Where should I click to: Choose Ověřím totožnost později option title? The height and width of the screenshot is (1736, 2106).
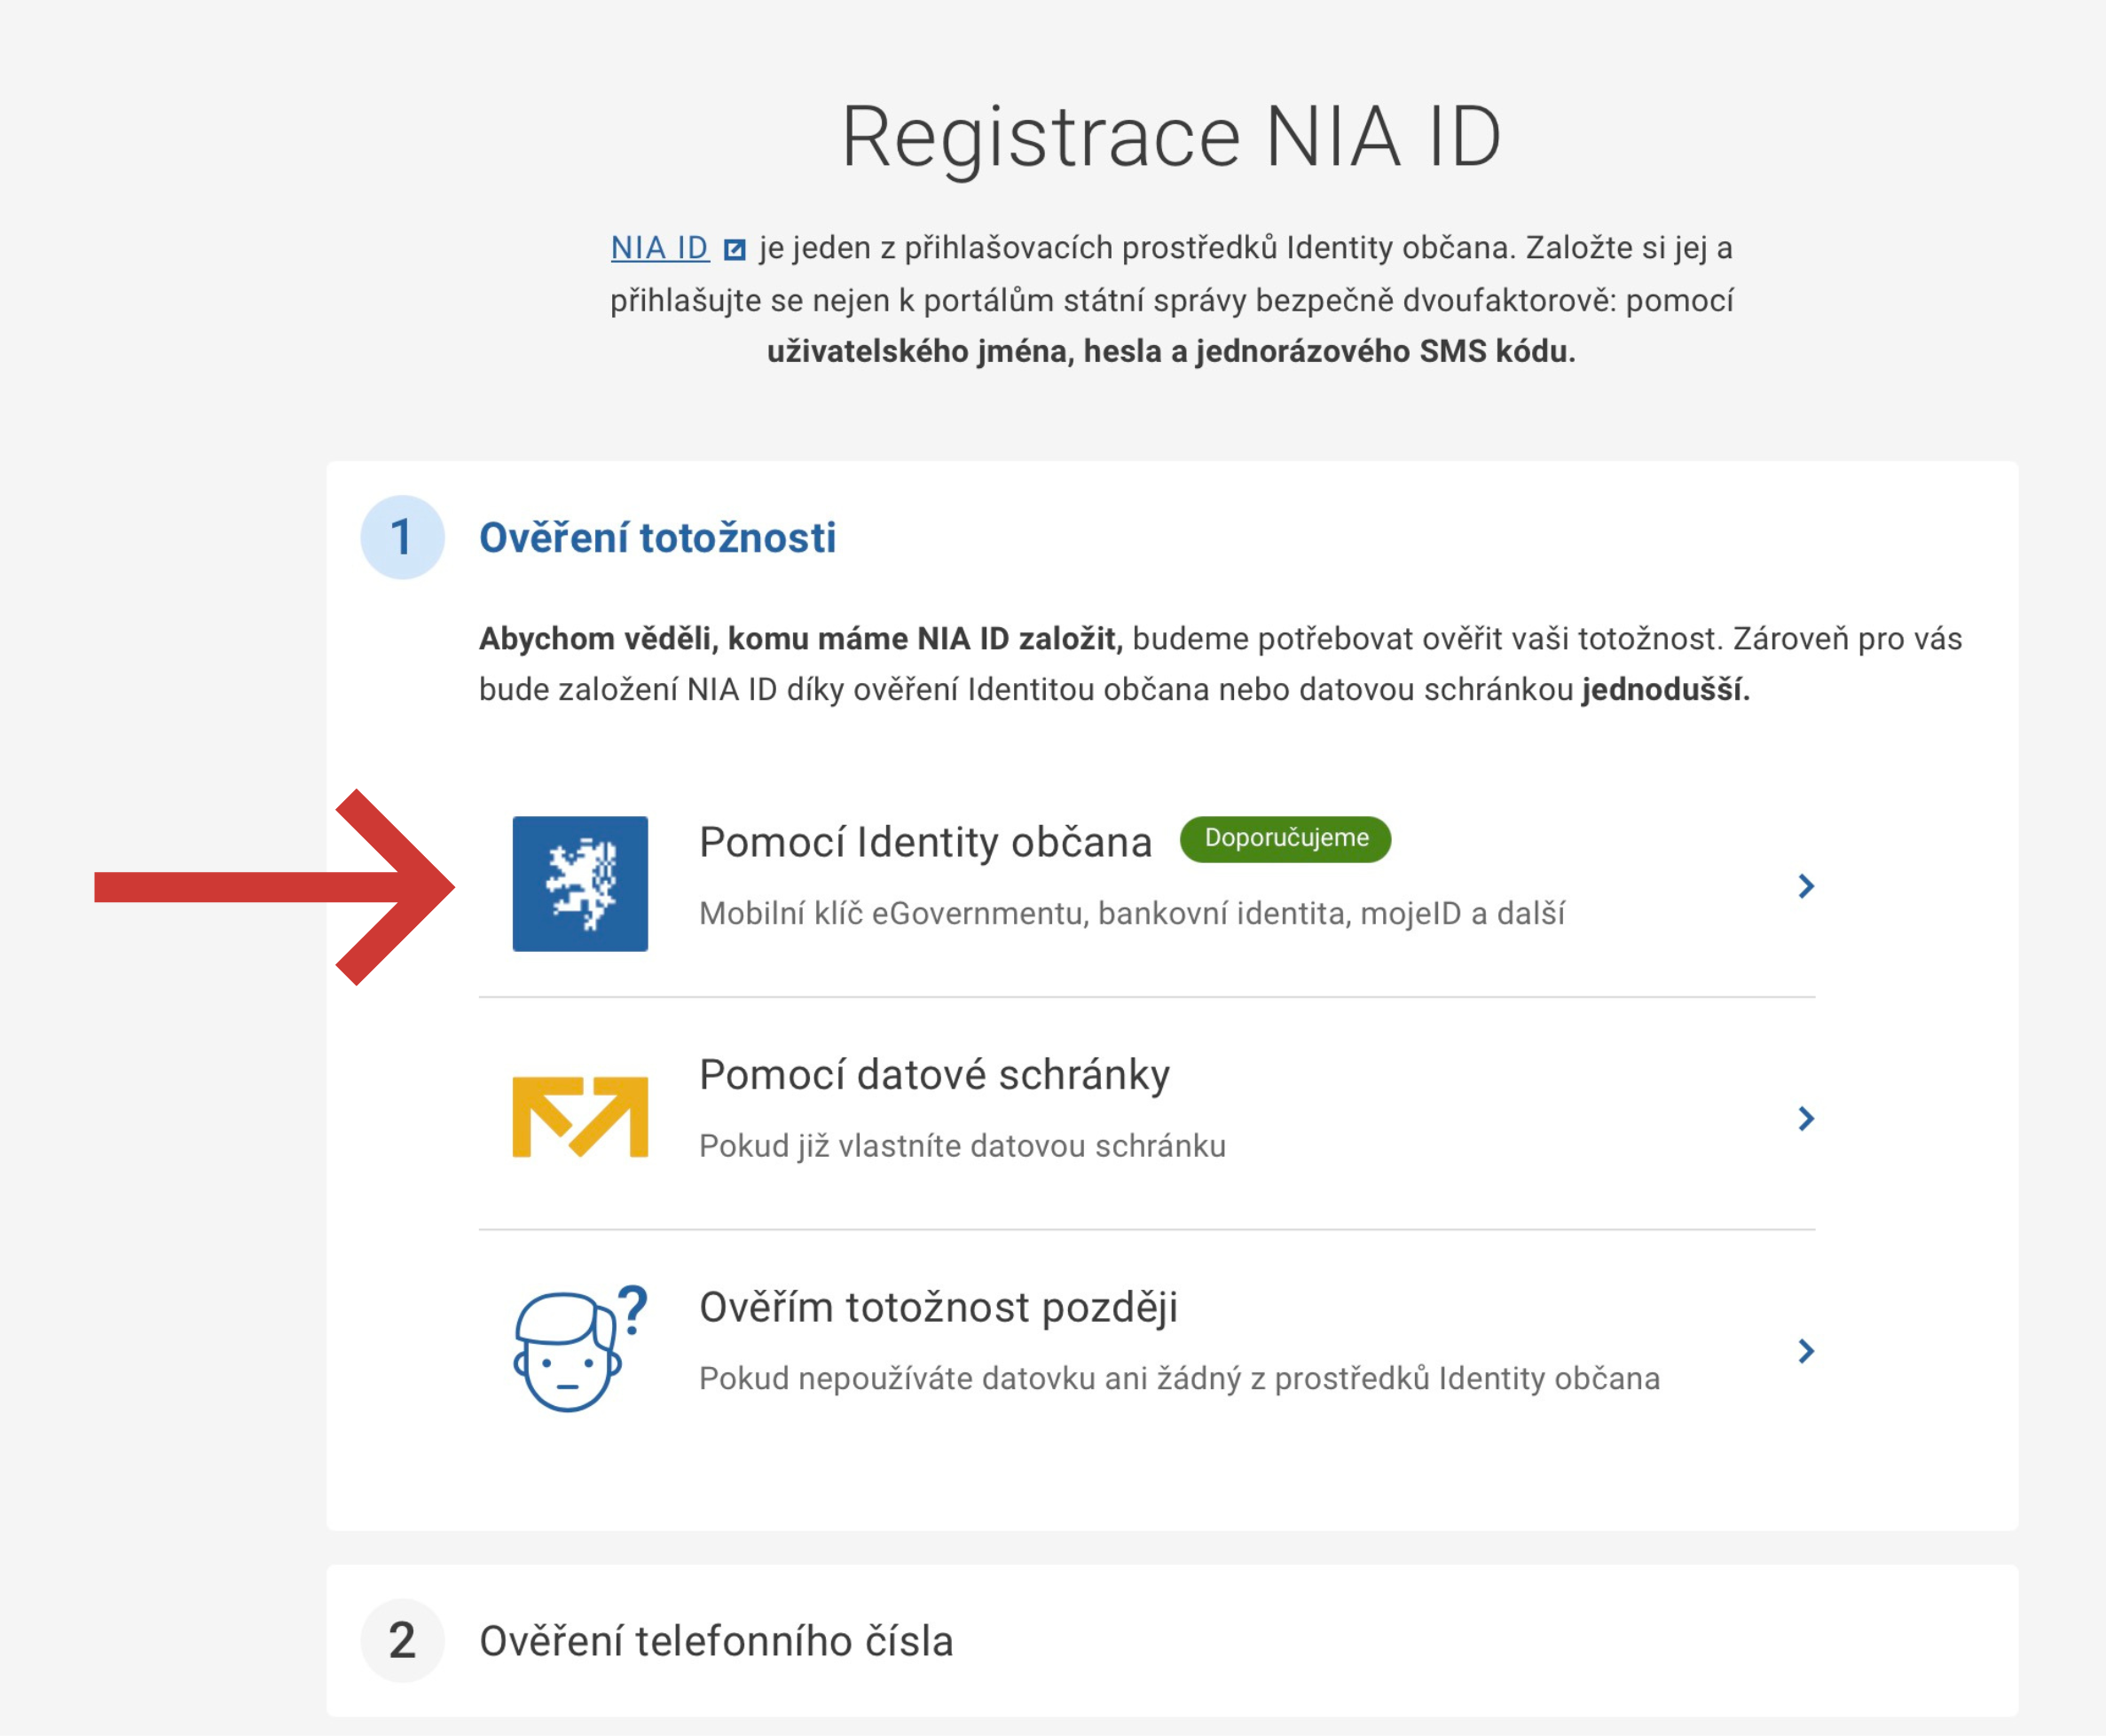tap(938, 1307)
